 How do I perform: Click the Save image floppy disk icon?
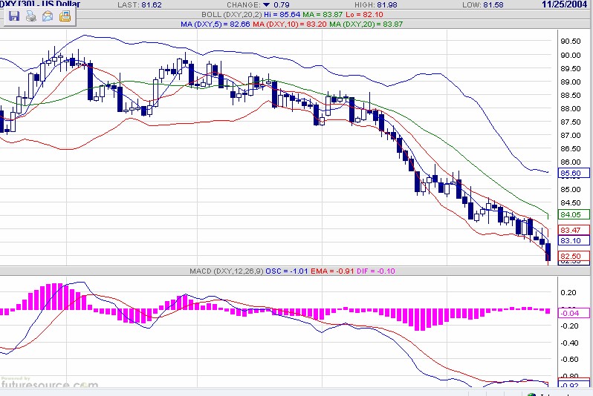(x=14, y=16)
